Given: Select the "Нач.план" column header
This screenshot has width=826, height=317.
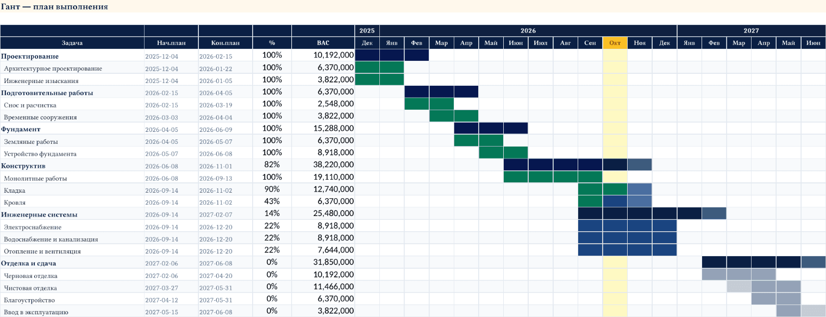Looking at the screenshot, I should [x=171, y=43].
